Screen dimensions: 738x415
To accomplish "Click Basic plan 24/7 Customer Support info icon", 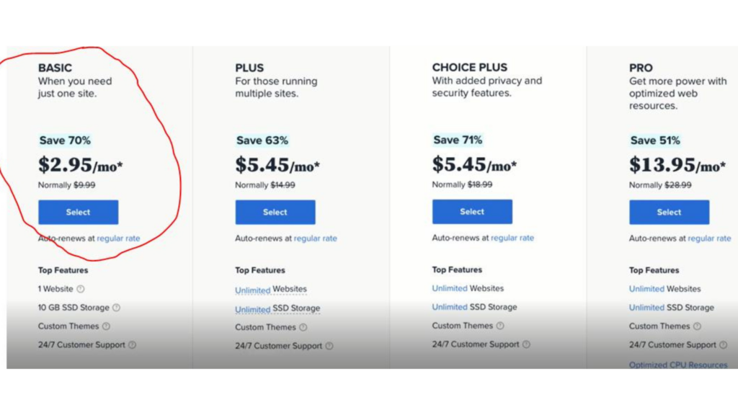I will click(133, 345).
